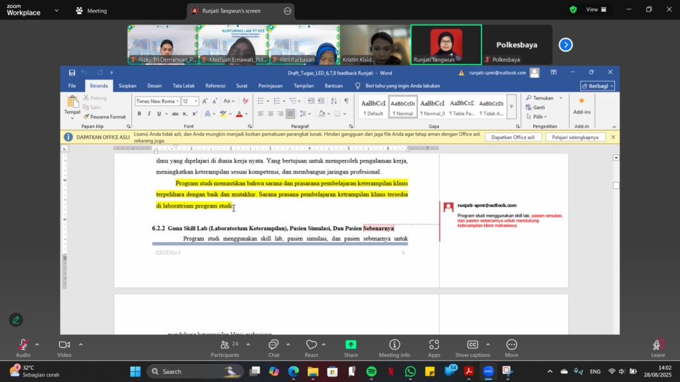
Task: Click the bullets list icon
Action: (260, 101)
